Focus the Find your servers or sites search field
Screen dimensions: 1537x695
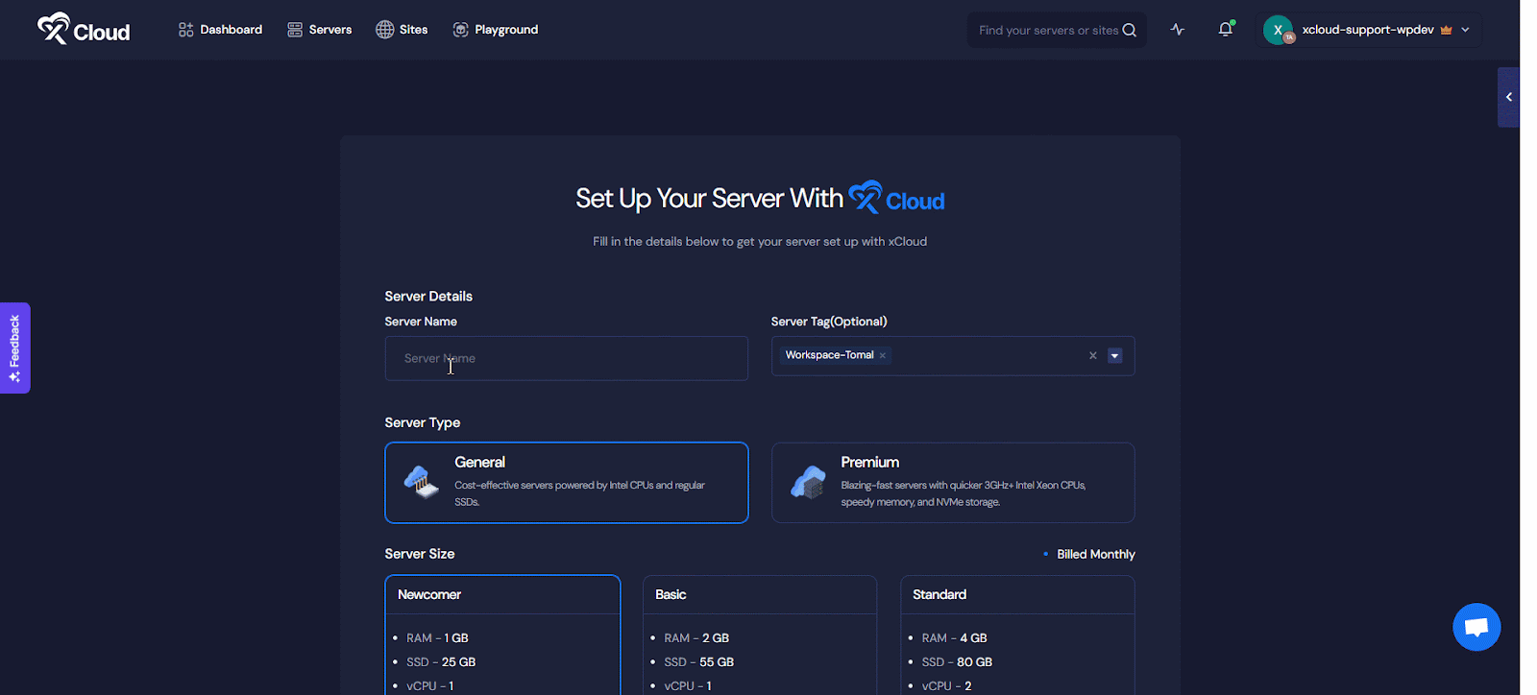(1057, 30)
